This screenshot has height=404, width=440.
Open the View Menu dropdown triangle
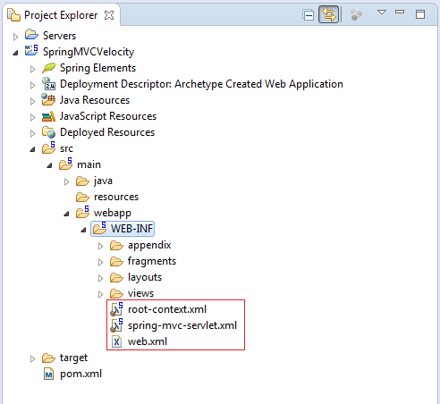pos(382,13)
